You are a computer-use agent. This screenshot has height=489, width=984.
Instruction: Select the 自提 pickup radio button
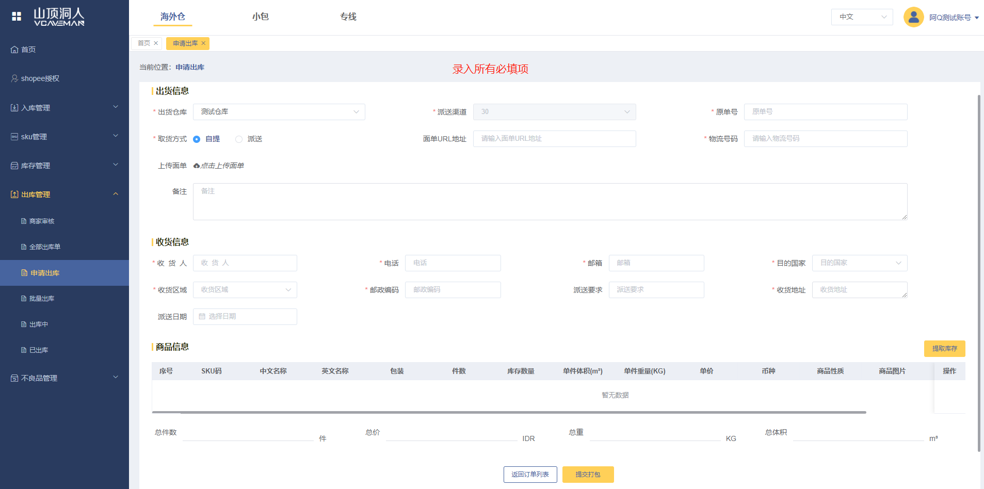(x=197, y=139)
